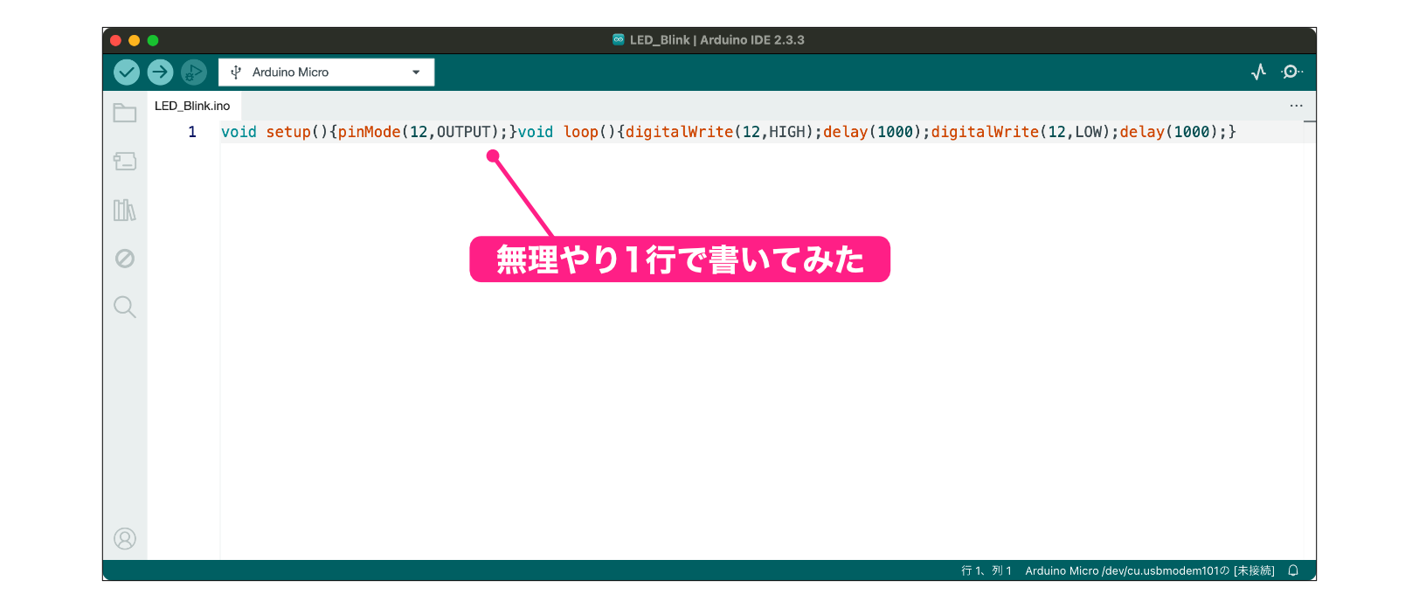Open the Serial Plotter
This screenshot has height=608, width=1419.
pos(1258,72)
